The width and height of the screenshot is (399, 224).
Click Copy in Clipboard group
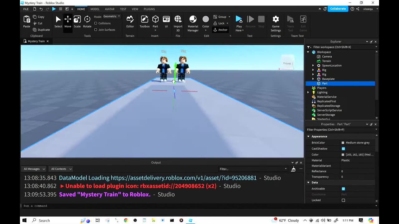tap(39, 17)
